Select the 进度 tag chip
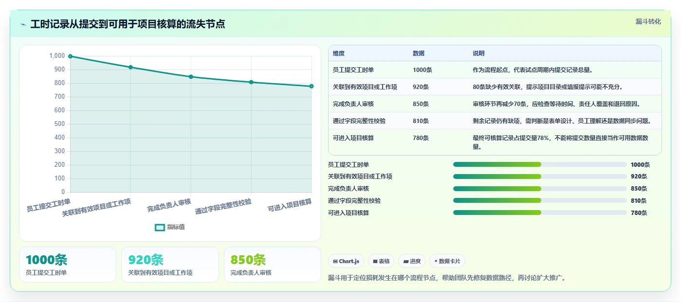The width and height of the screenshot is (681, 302). (412, 261)
